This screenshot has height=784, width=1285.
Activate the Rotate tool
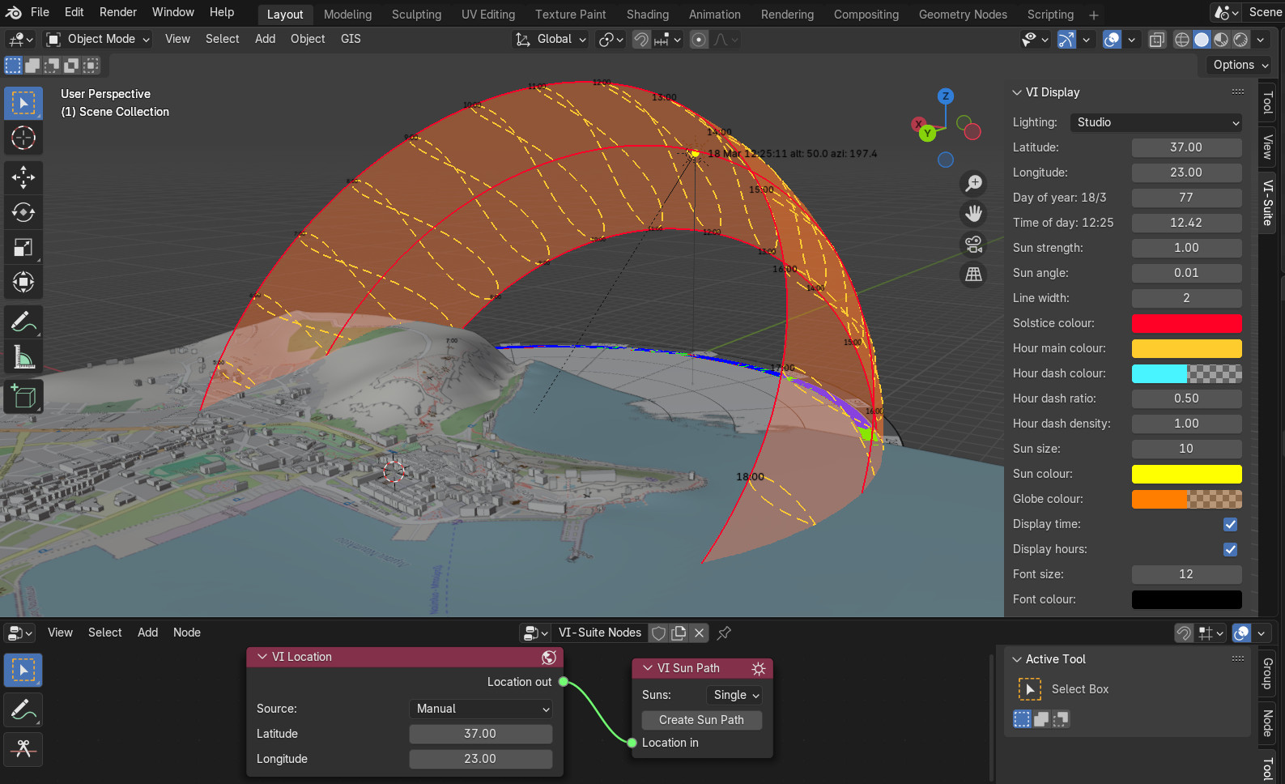coord(23,212)
